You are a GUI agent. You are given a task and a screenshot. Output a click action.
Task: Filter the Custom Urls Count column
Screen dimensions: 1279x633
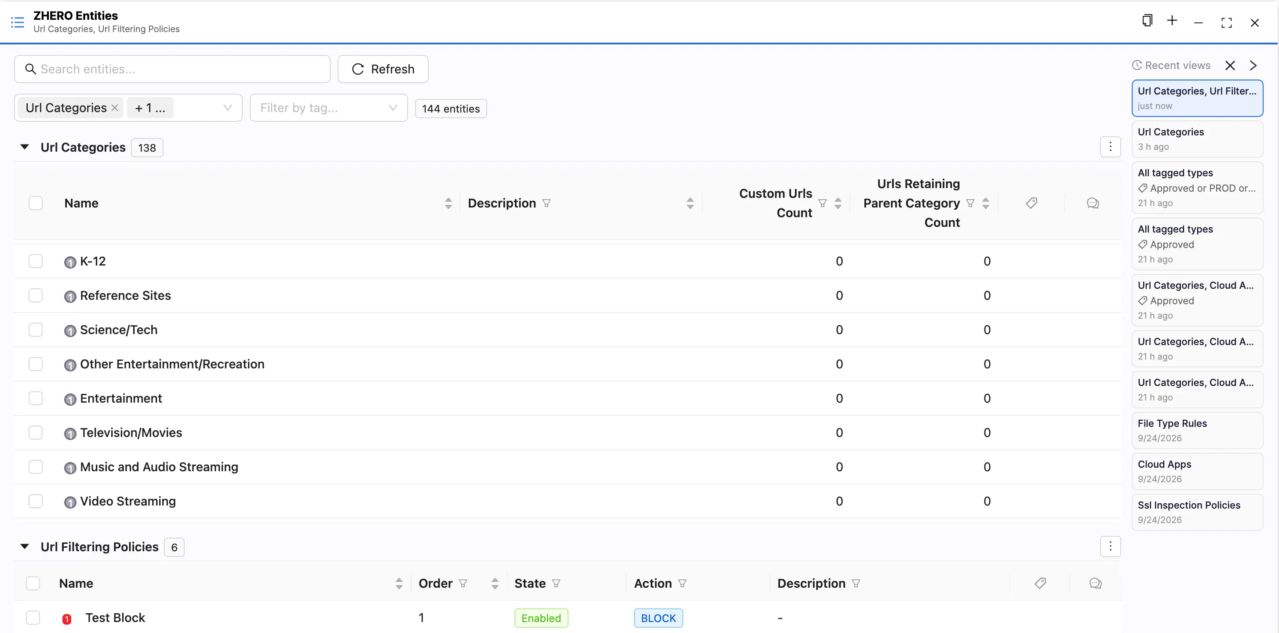tap(823, 203)
